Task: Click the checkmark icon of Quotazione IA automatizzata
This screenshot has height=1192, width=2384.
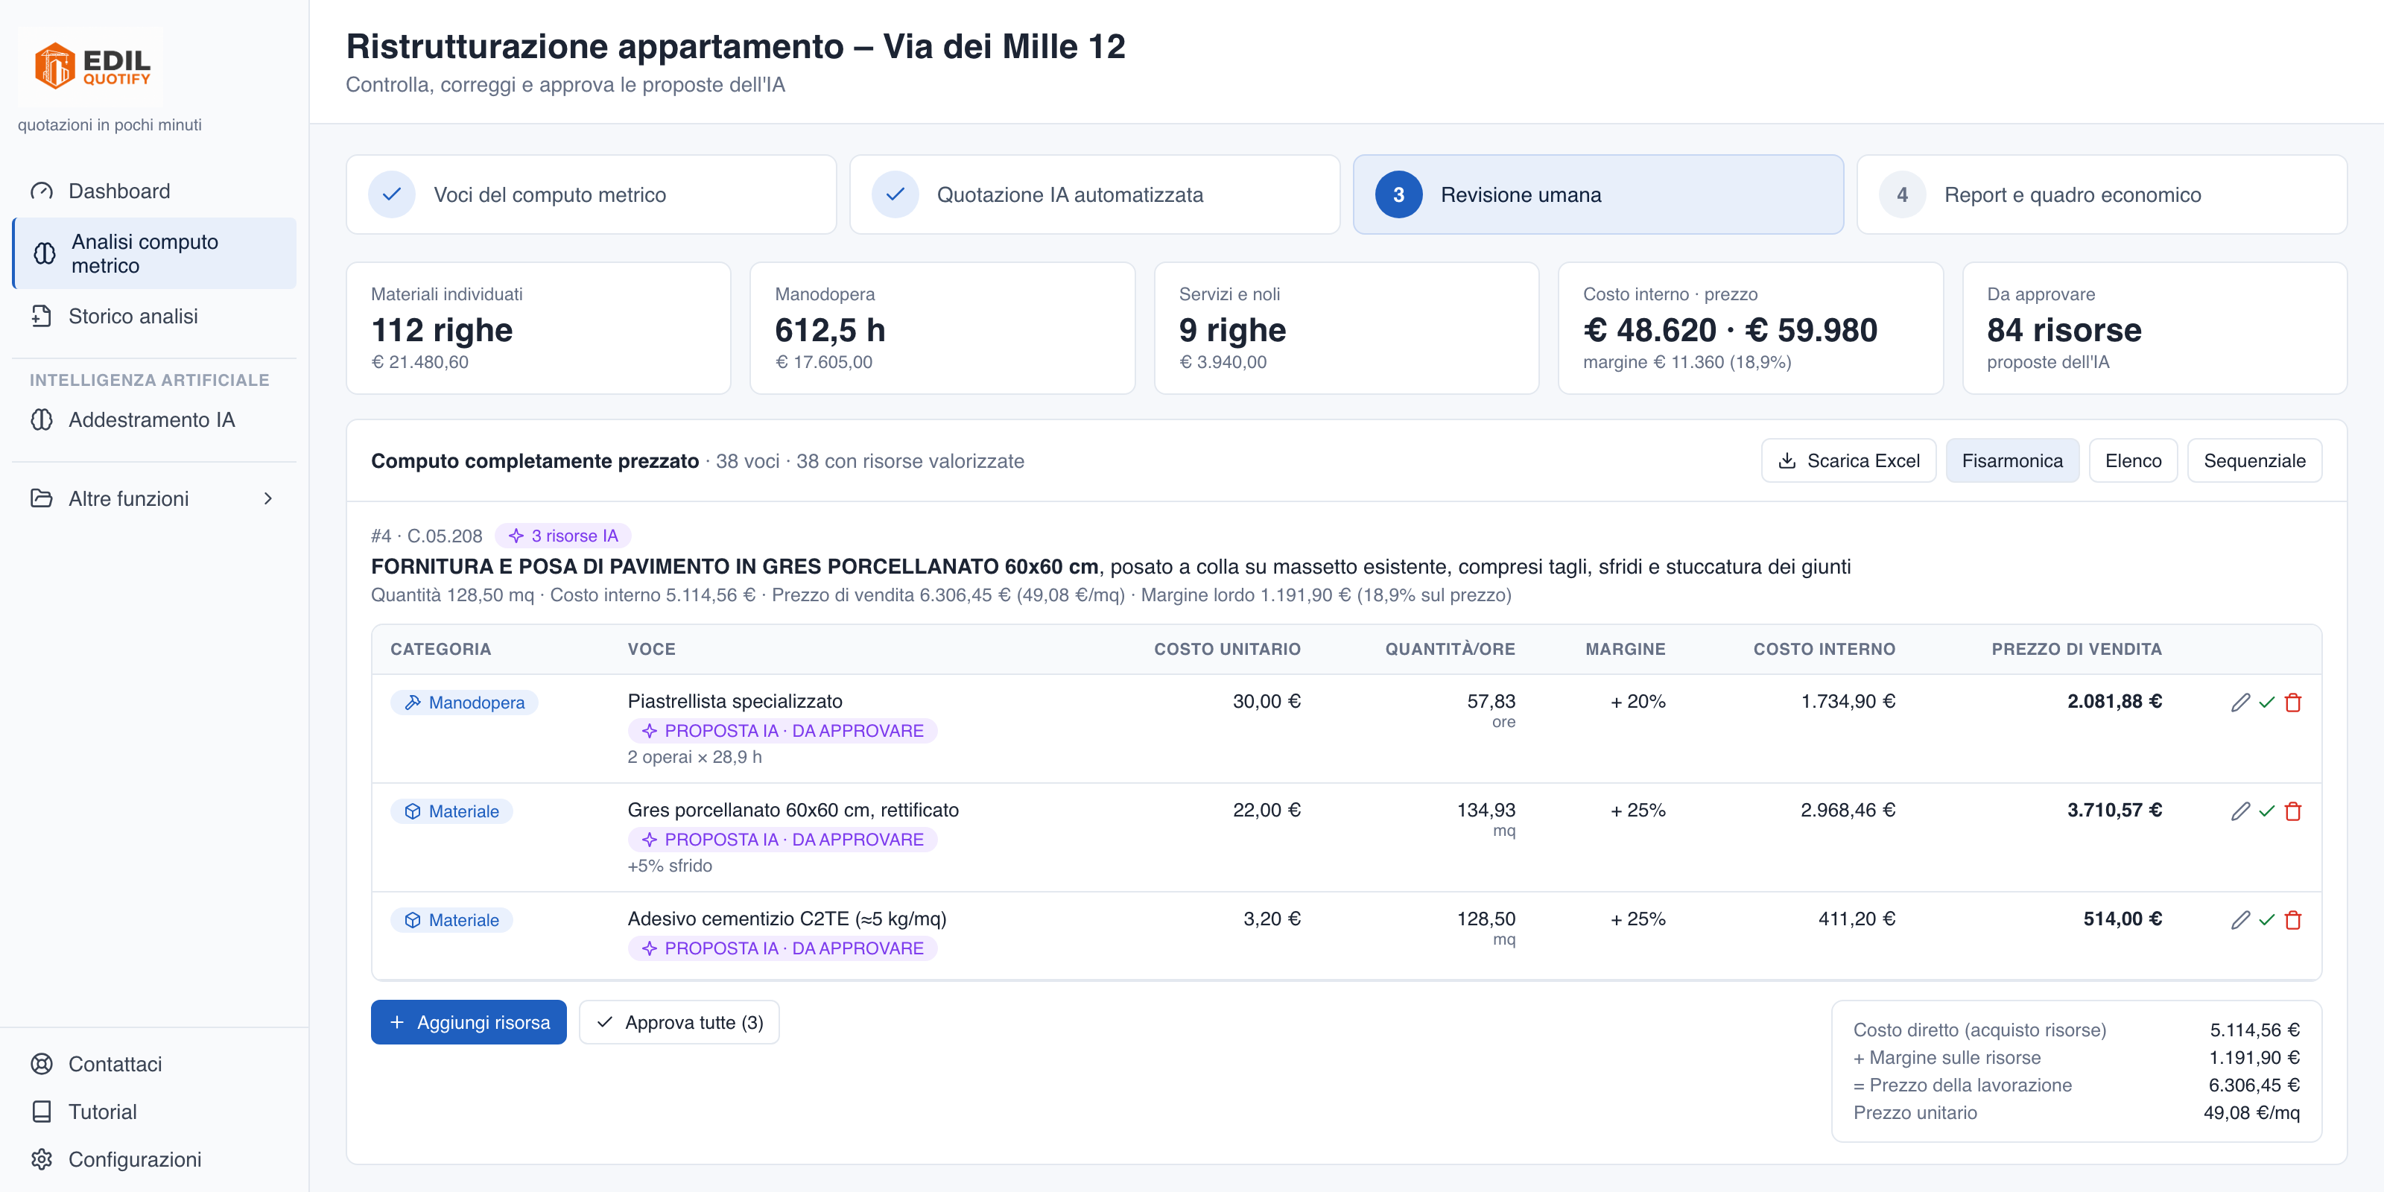Action: (x=895, y=194)
